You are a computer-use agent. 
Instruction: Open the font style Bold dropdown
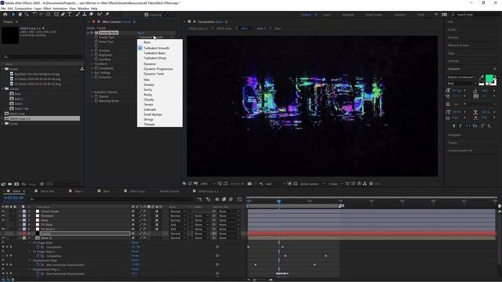point(462,84)
